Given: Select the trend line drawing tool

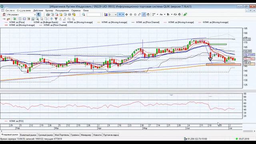Looking at the screenshot, I should (154, 14).
